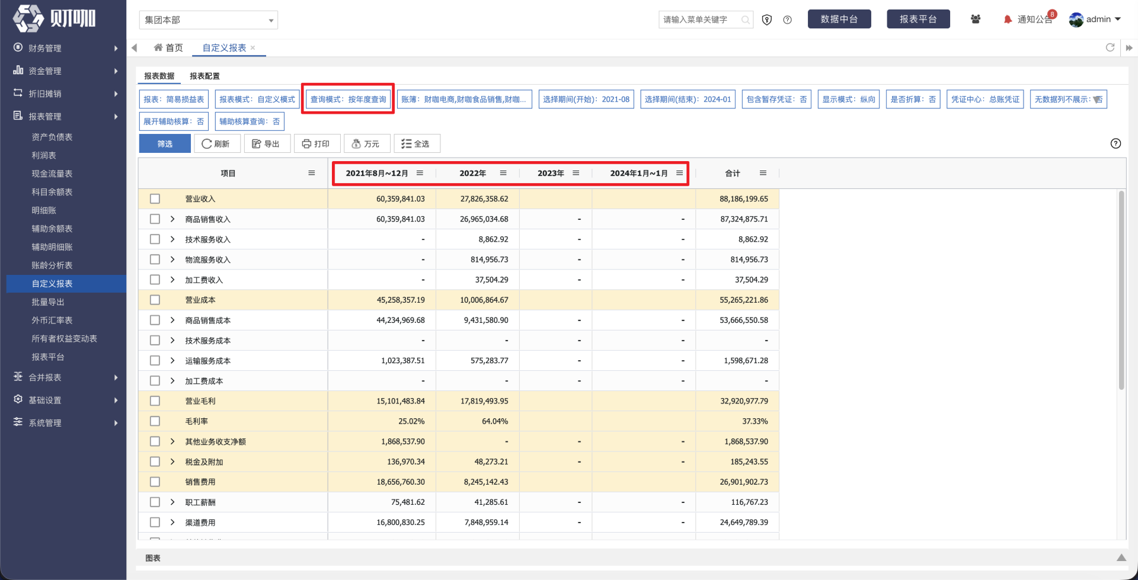Expand the 财务管理 sidebar menu
The height and width of the screenshot is (580, 1138).
tap(63, 48)
